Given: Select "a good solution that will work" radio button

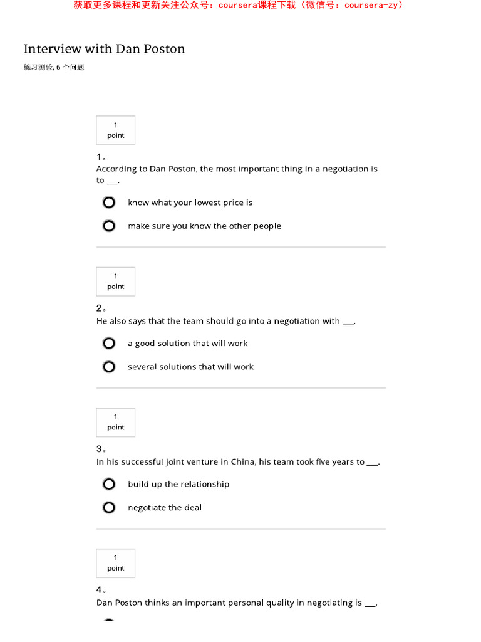Looking at the screenshot, I should 109,344.
